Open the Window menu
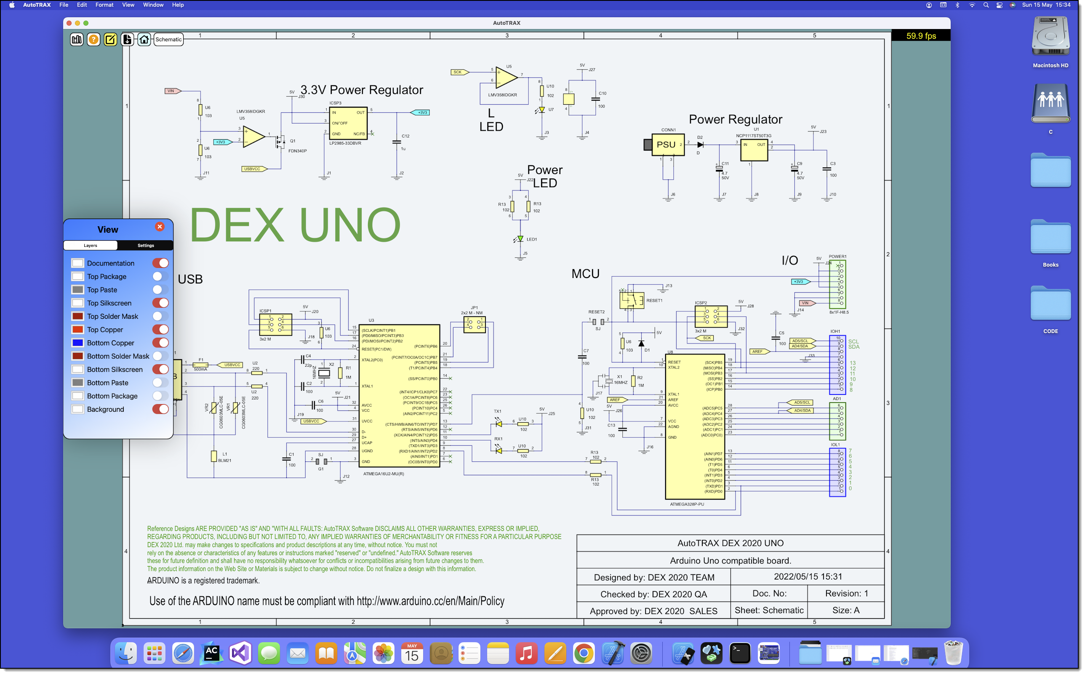1085x675 pixels. (x=153, y=5)
